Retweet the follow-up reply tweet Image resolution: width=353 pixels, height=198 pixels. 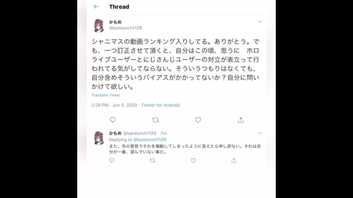click(x=152, y=161)
